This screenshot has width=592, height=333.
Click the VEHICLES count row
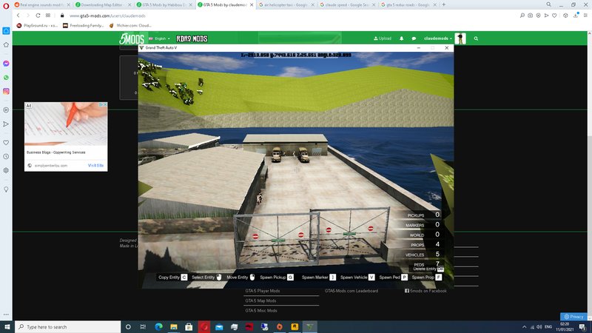[422, 255]
